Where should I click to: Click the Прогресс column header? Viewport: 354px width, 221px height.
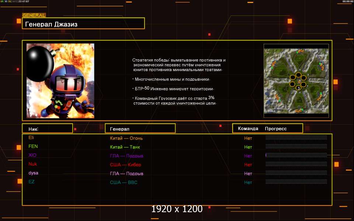point(275,129)
